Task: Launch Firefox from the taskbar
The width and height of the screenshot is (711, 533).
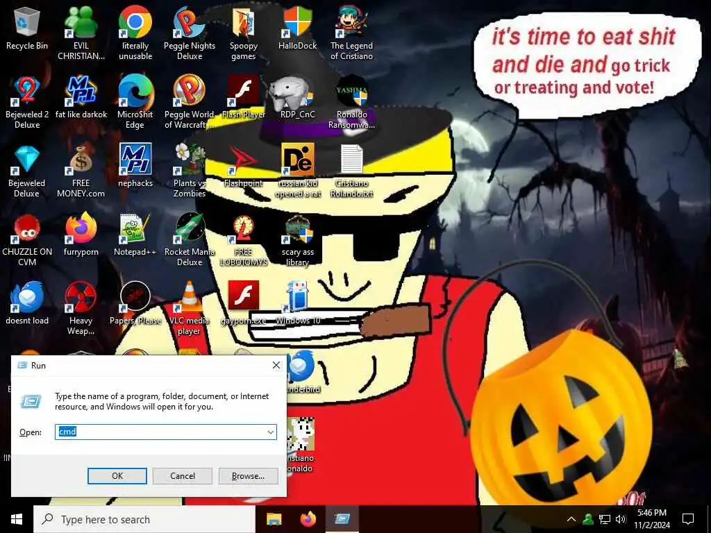Action: [308, 519]
